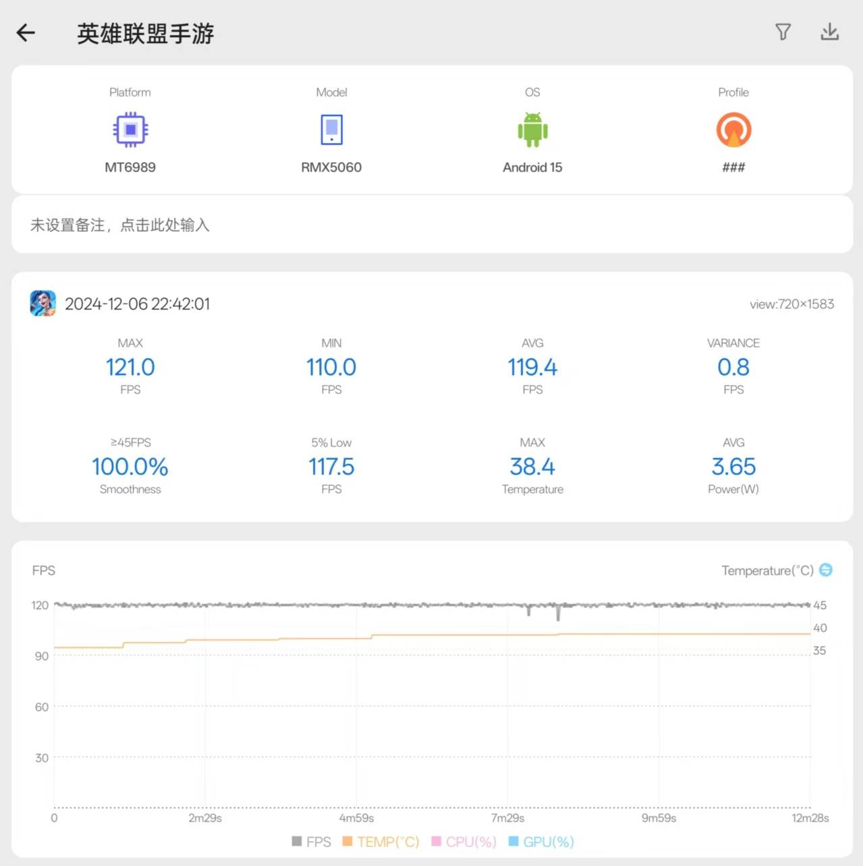Screen dimensions: 863x866
Task: Select the AVG 119.4 FPS value
Action: pos(532,367)
